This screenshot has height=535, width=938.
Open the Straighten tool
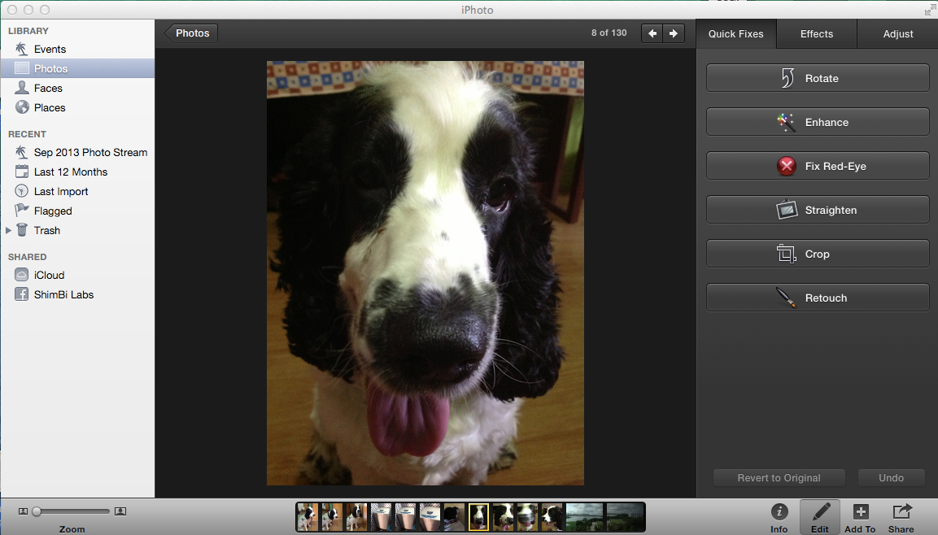tap(817, 210)
